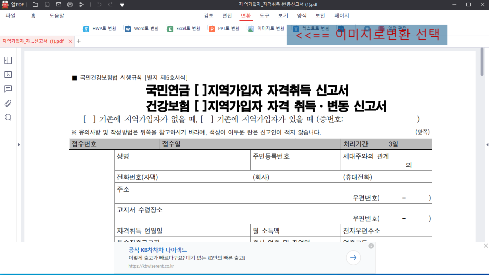Switch to the 보안 ribbon tab
Image resolution: width=489 pixels, height=275 pixels.
[320, 16]
